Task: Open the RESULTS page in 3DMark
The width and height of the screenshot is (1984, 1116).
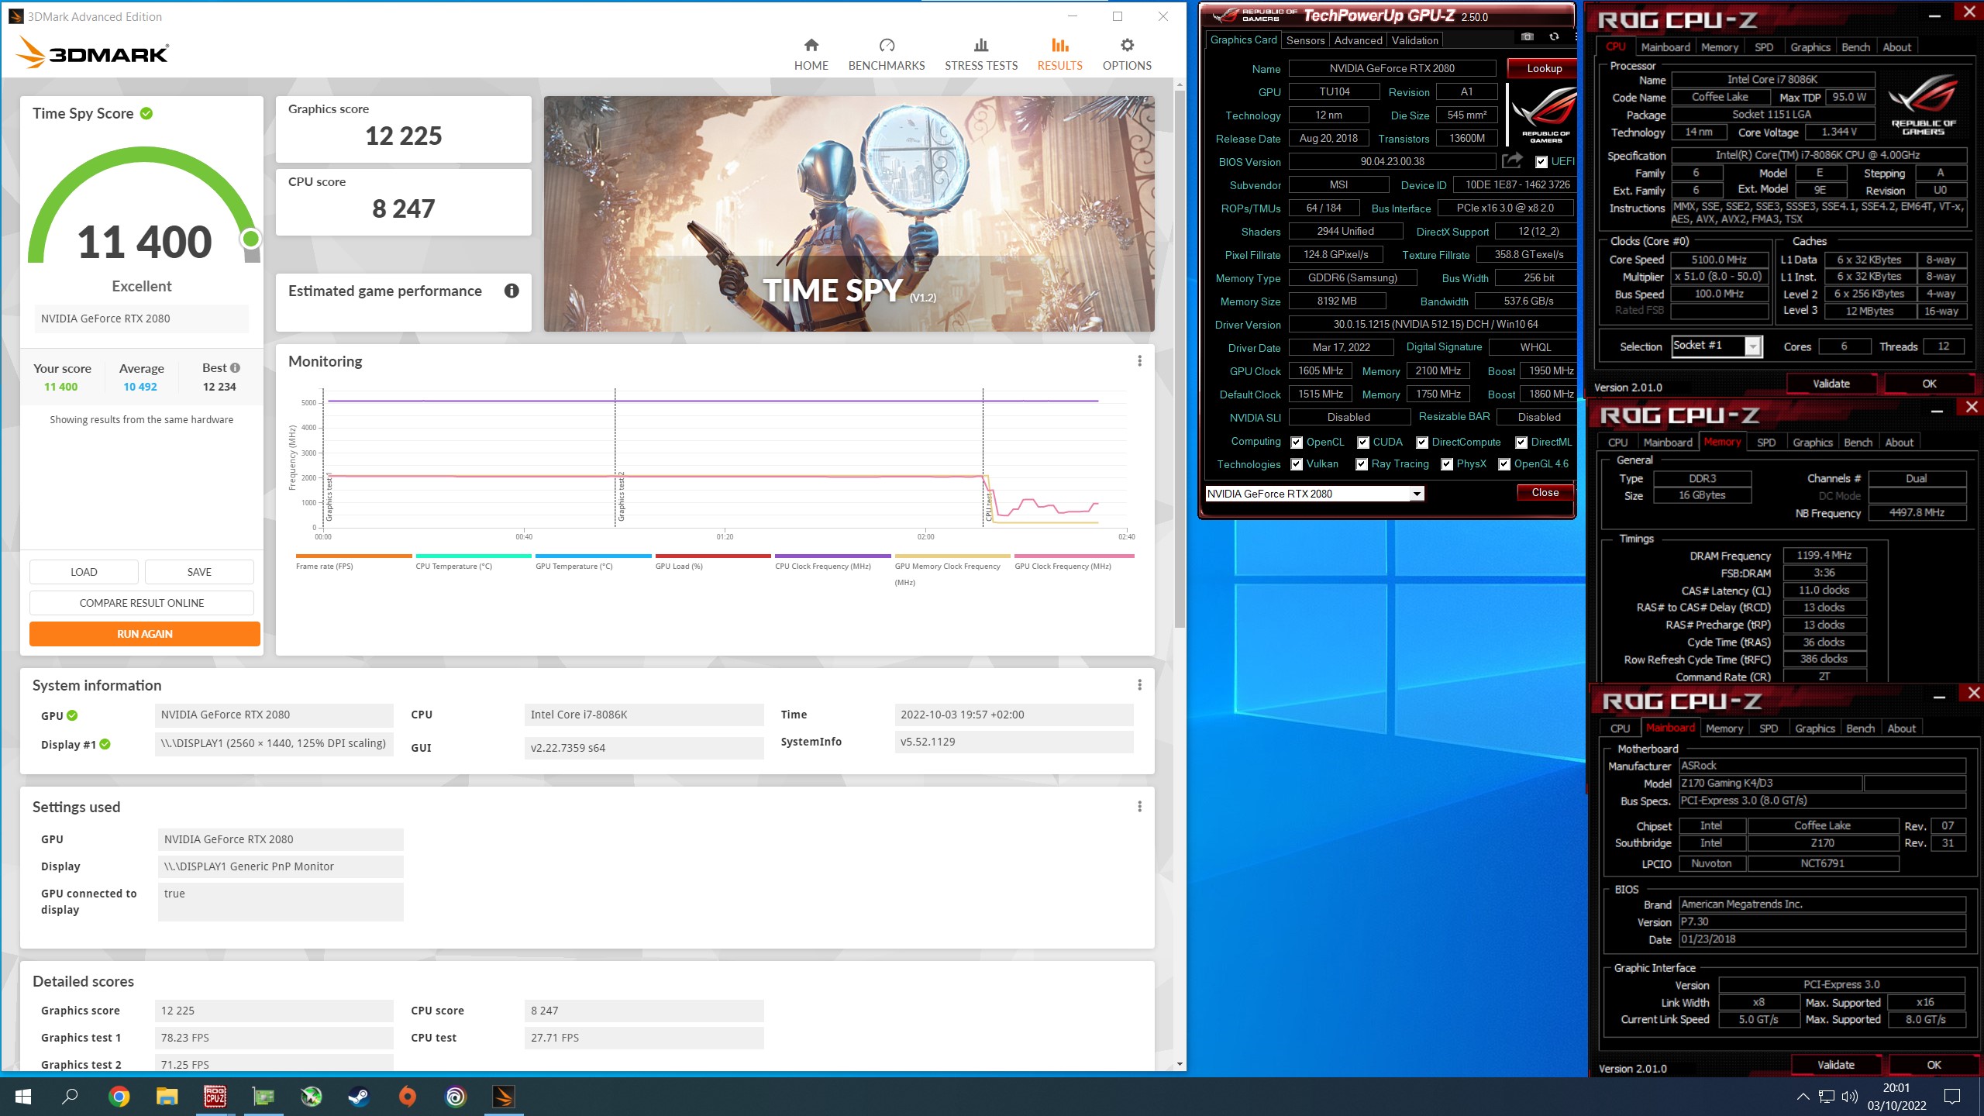Action: (1059, 54)
